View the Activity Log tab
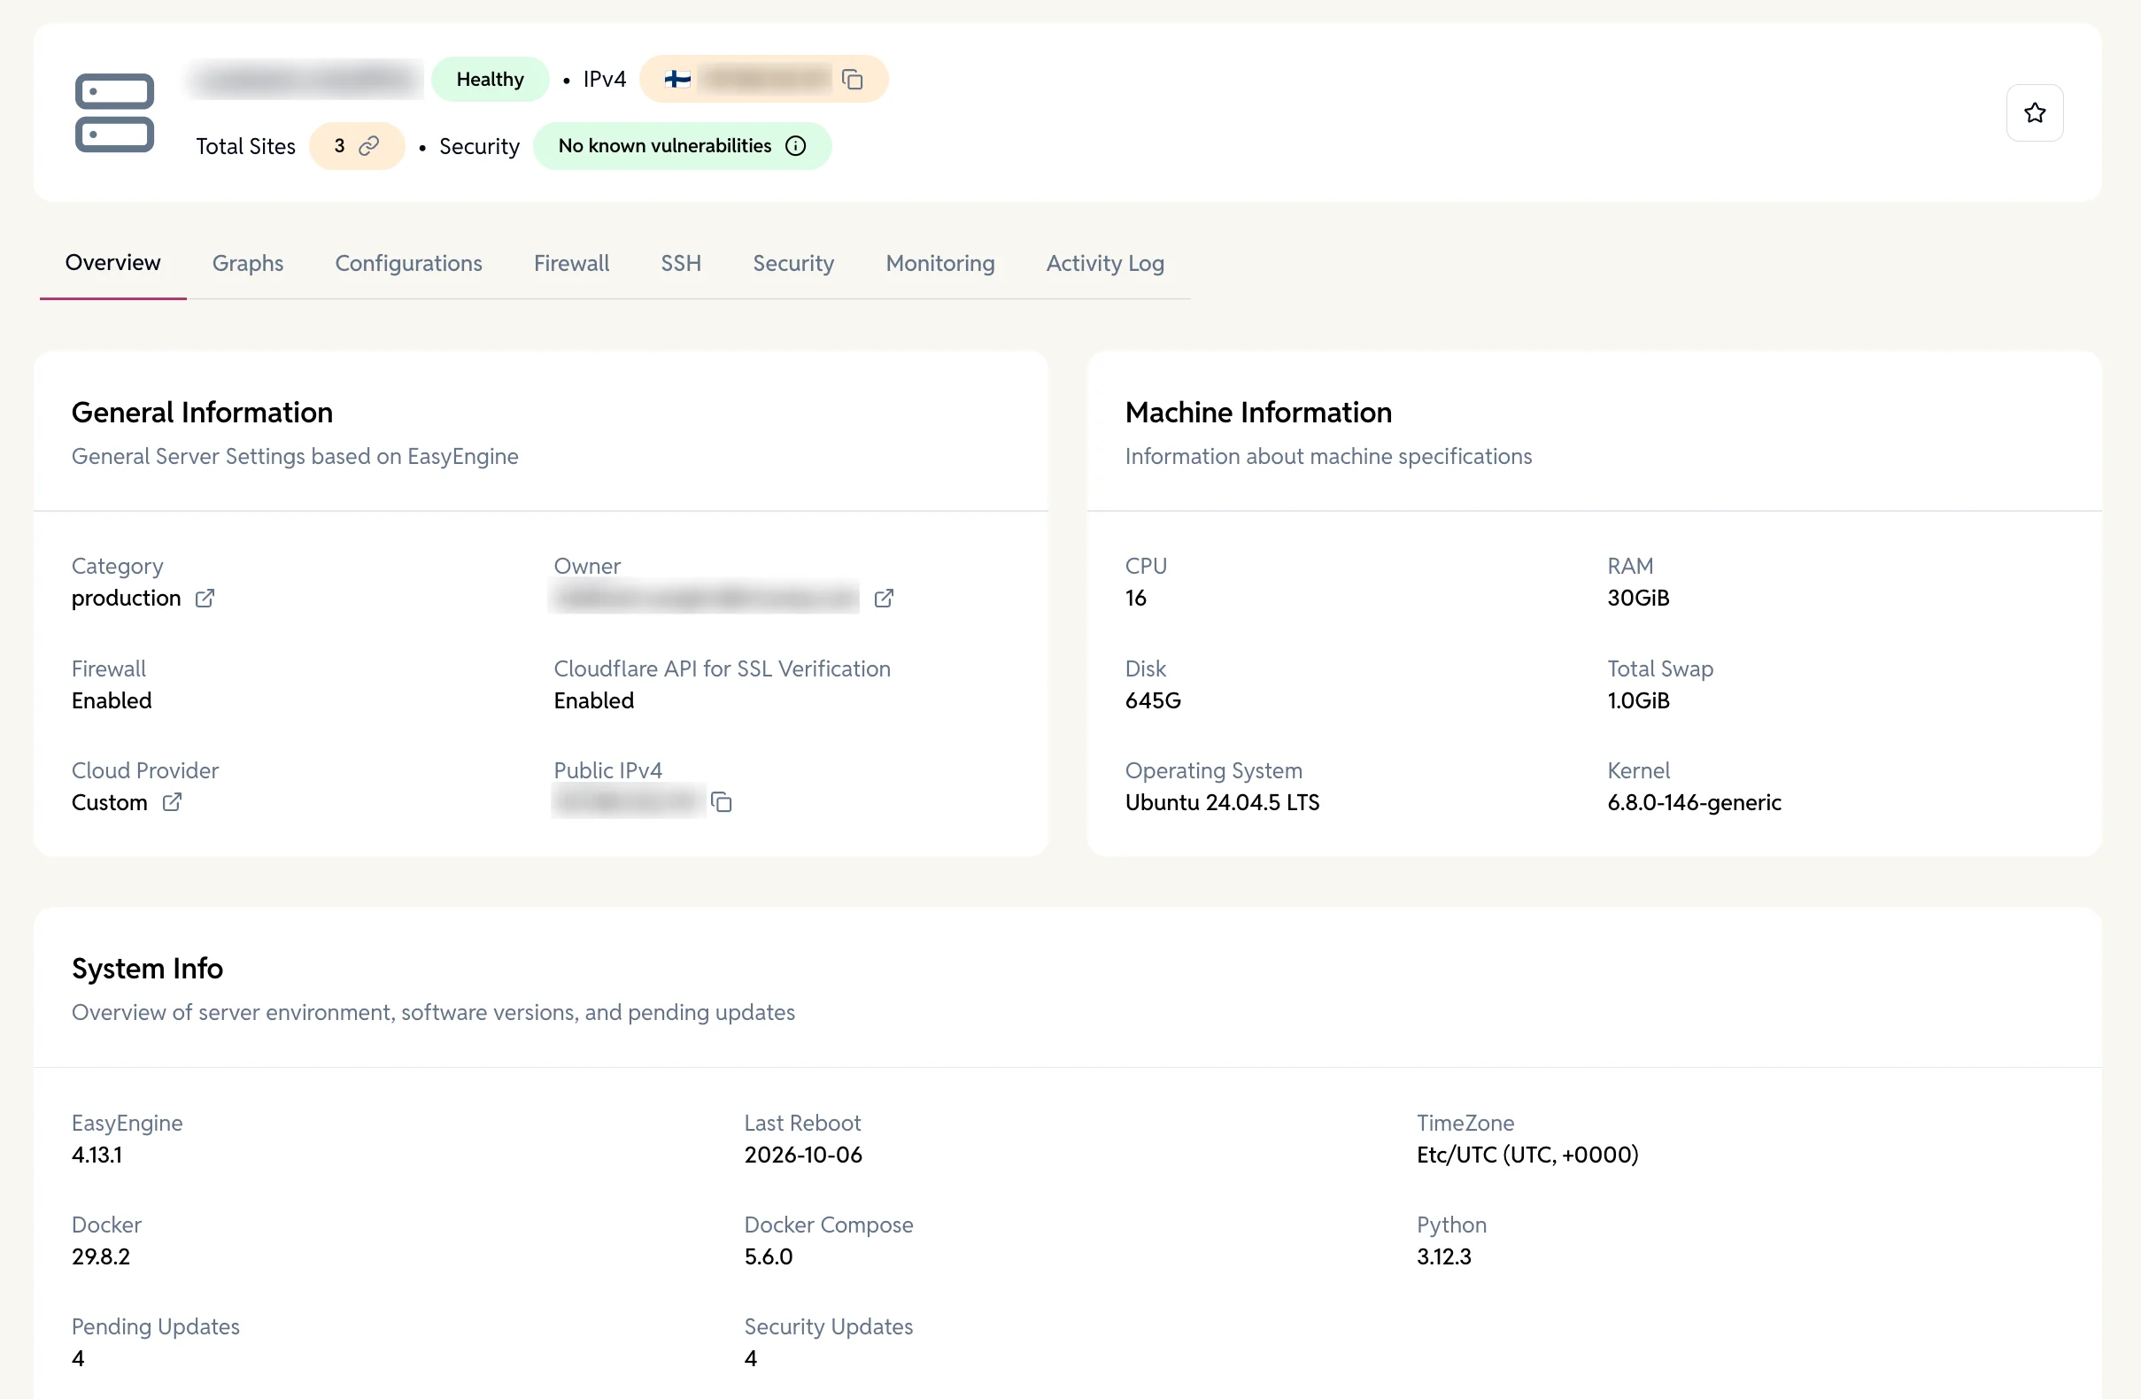 click(x=1105, y=263)
